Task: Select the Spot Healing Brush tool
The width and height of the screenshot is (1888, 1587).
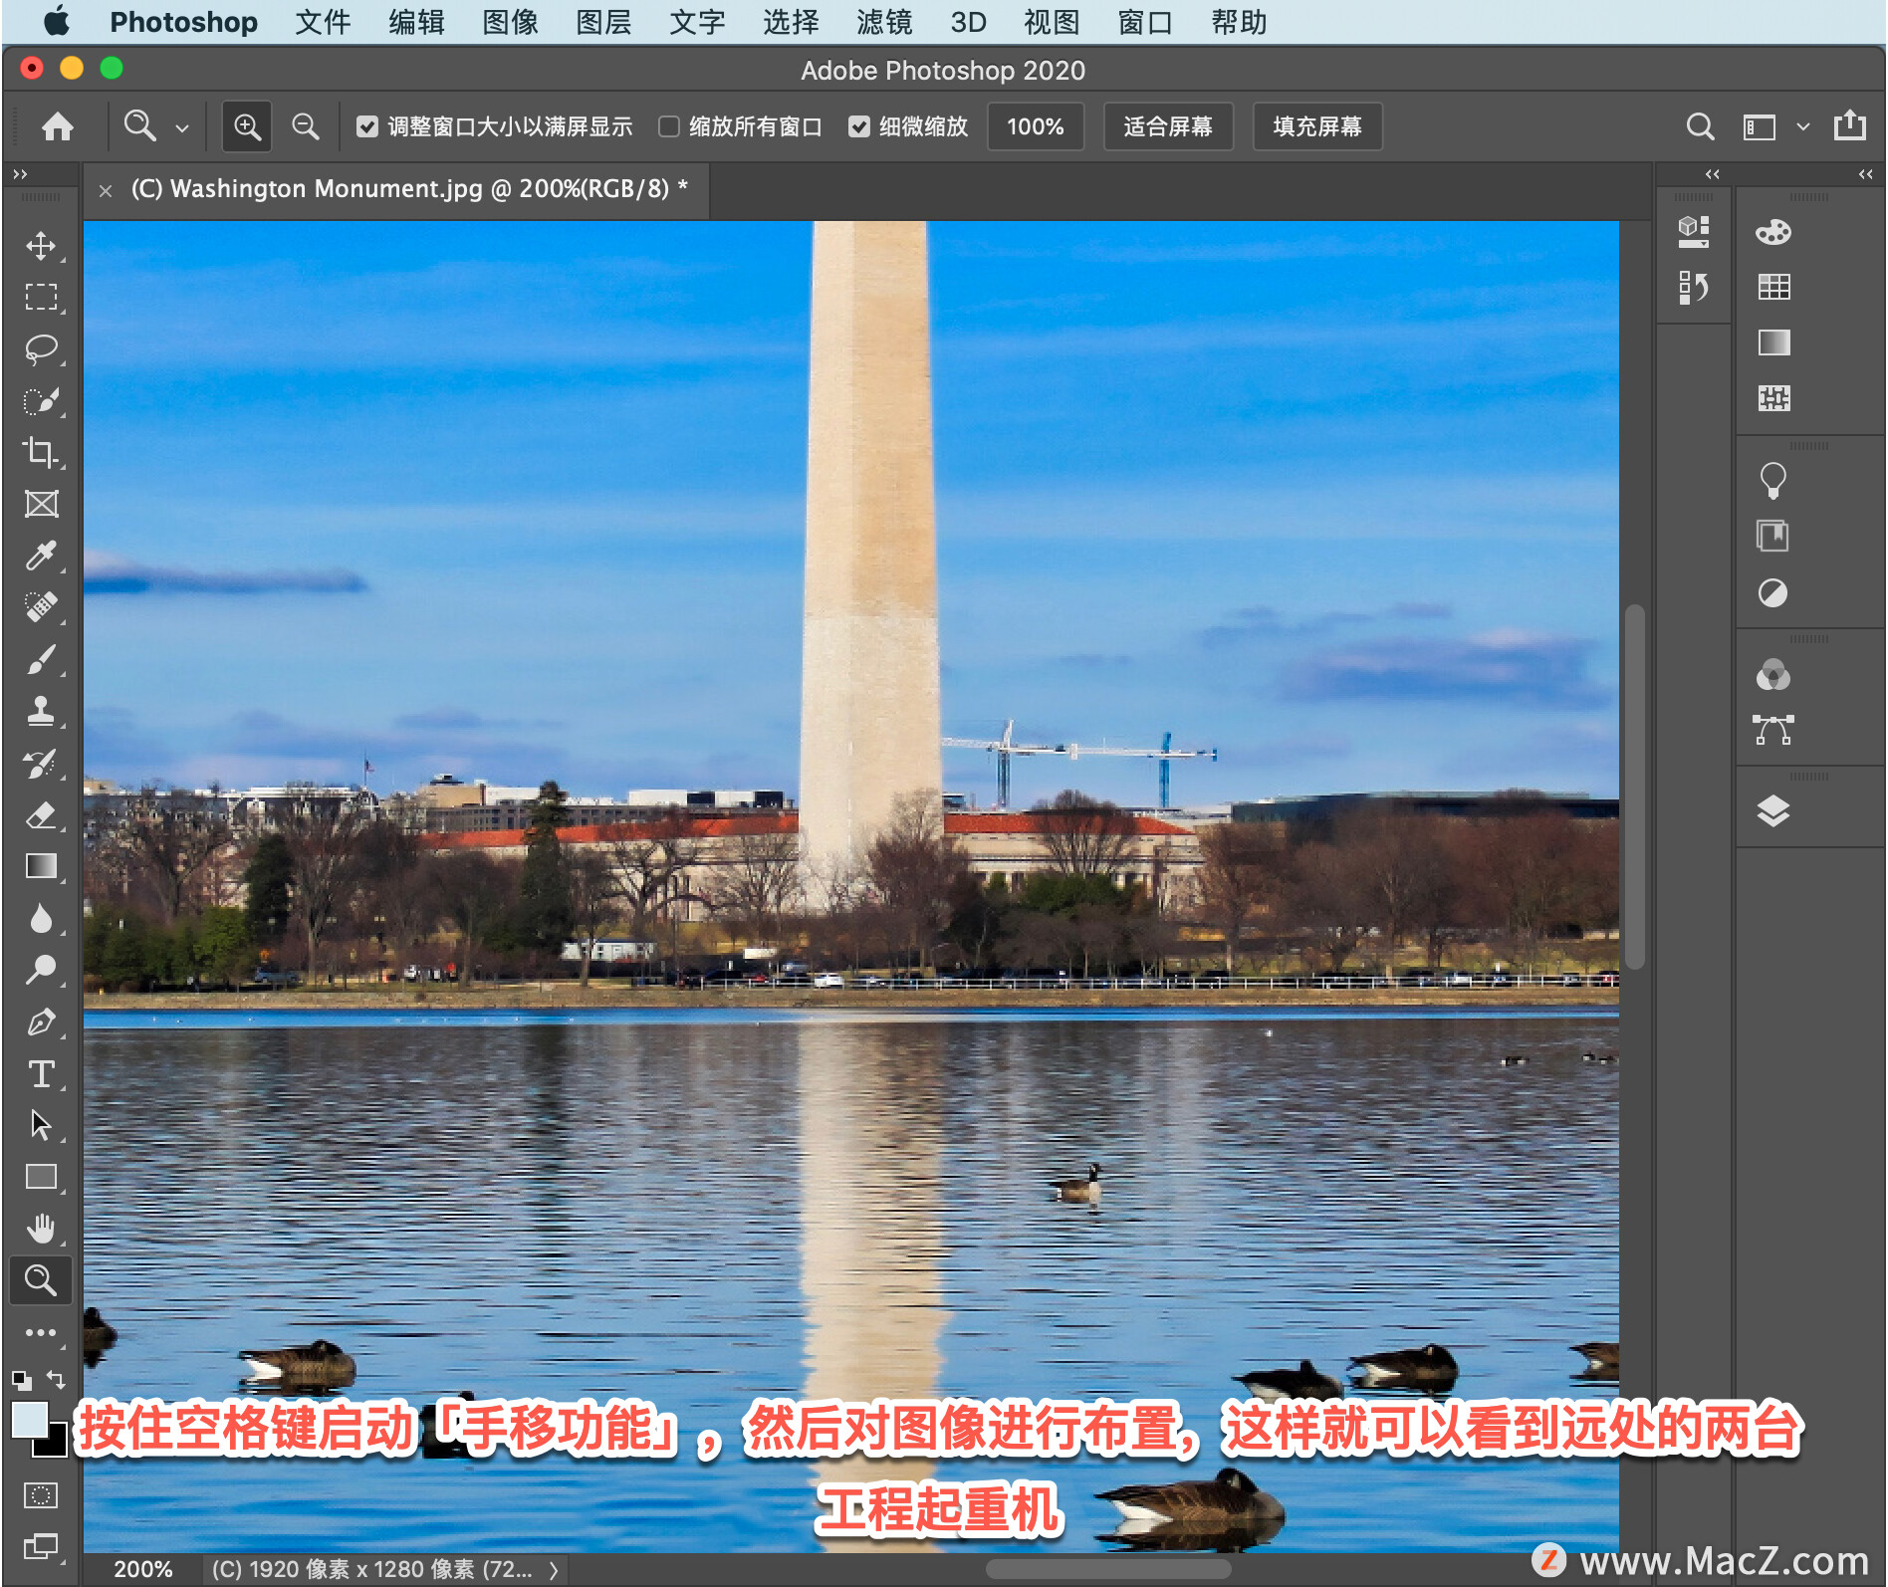Action: tap(41, 607)
